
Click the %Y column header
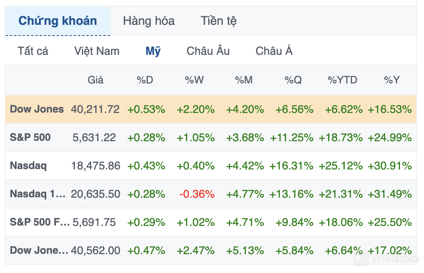[x=392, y=80]
